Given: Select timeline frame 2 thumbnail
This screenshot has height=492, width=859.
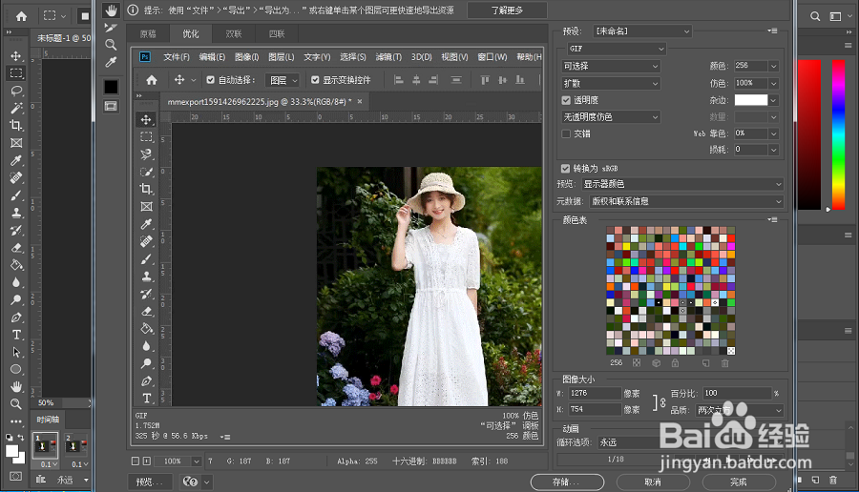Looking at the screenshot, I should coord(76,446).
